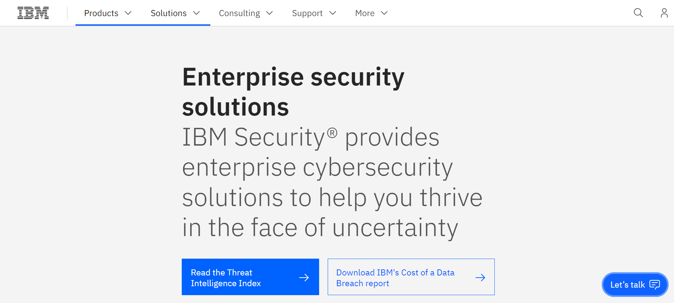Open the search icon
674x303 pixels.
[x=638, y=13]
